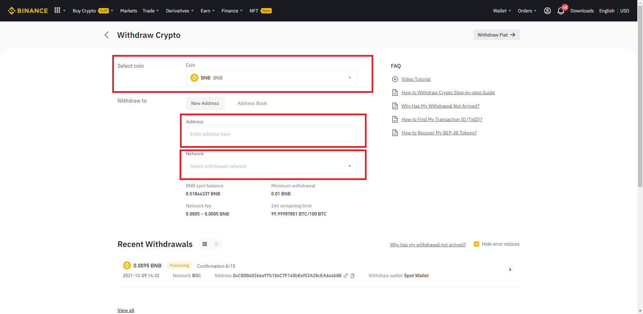Change currency from USD

[x=625, y=11]
